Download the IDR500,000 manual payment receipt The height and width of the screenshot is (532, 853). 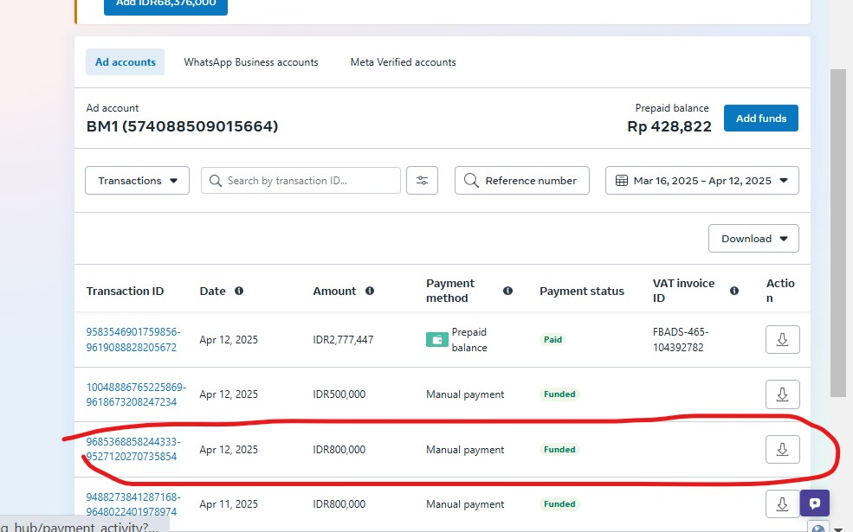point(782,394)
